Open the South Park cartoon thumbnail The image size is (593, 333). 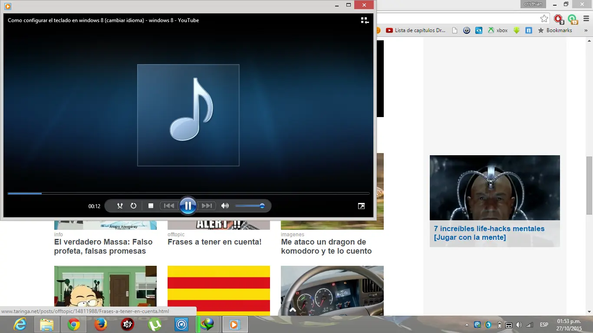pos(105,286)
